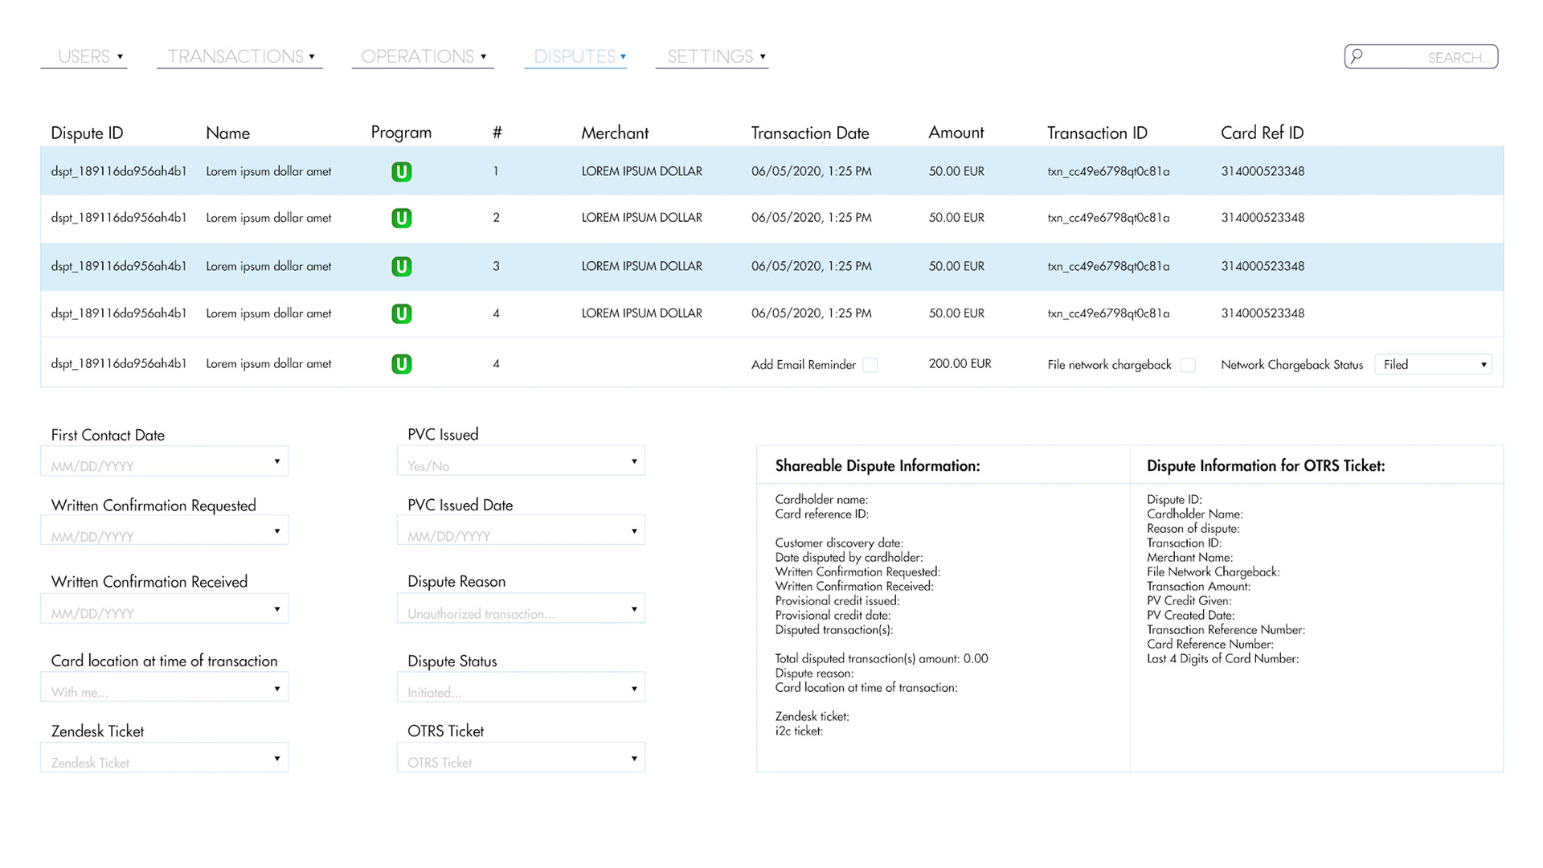Enable the File network chargeback checkbox
1543x868 pixels.
click(1188, 365)
